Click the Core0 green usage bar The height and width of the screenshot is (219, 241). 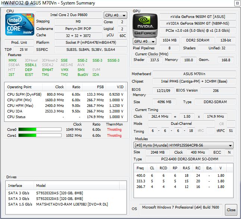(39, 130)
